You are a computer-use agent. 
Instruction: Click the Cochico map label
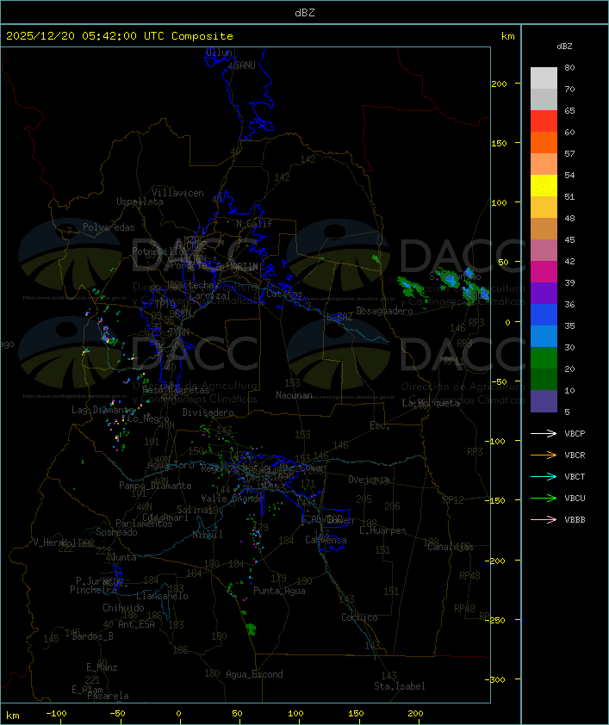click(x=359, y=617)
